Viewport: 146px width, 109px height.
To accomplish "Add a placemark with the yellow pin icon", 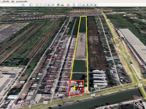I will (37, 5).
